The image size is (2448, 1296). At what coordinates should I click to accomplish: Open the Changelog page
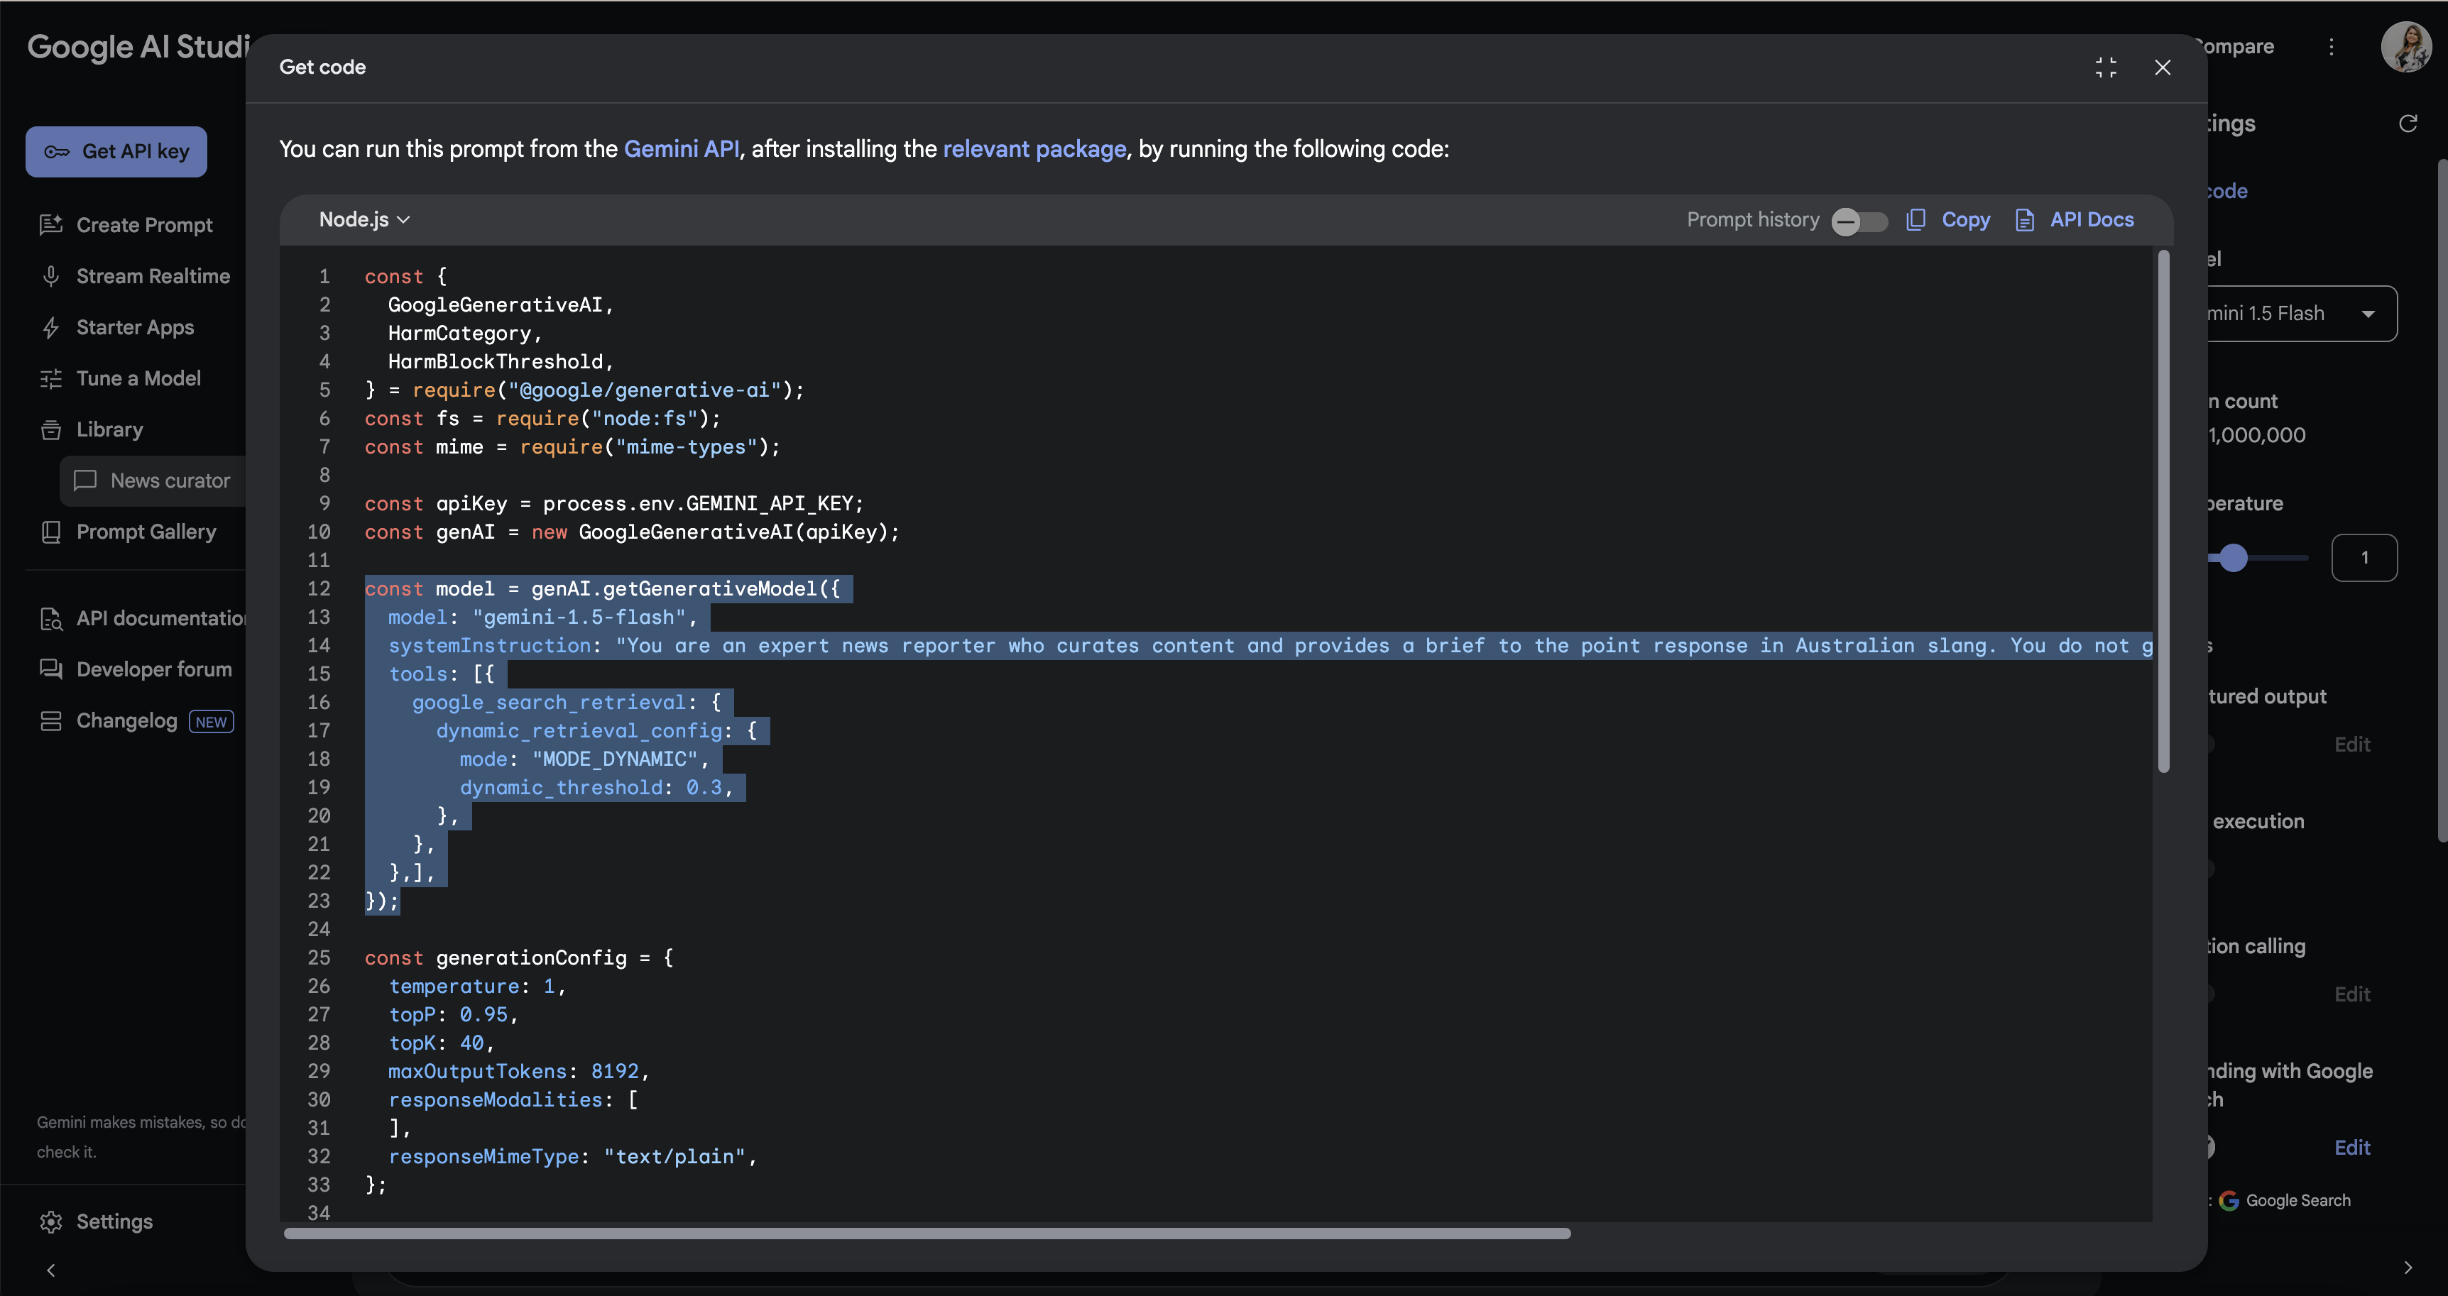pyautogui.click(x=126, y=720)
